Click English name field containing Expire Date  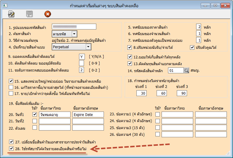(x=88, y=114)
